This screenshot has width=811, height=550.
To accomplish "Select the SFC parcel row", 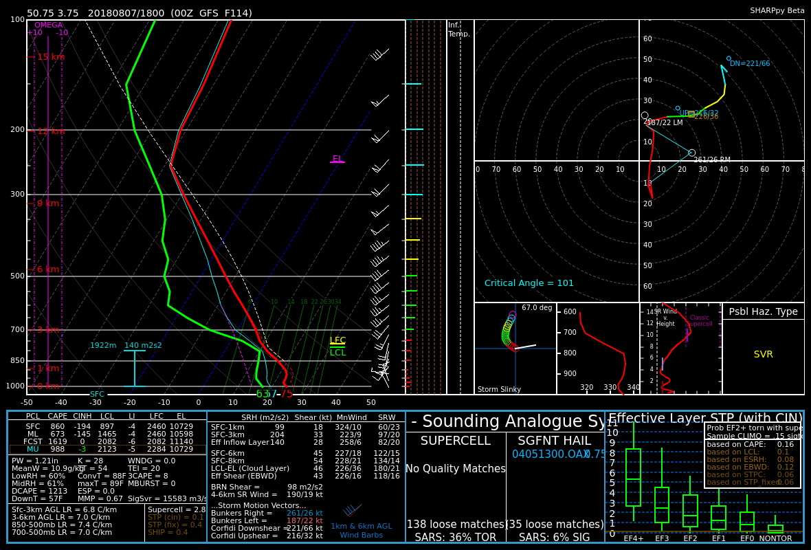I will click(108, 426).
